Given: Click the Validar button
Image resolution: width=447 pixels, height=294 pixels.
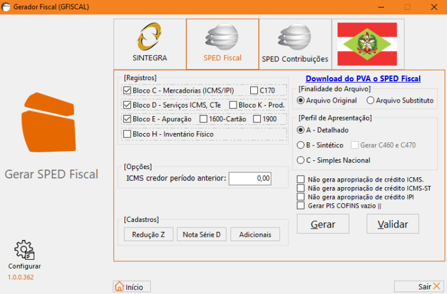Looking at the screenshot, I should coord(393,224).
